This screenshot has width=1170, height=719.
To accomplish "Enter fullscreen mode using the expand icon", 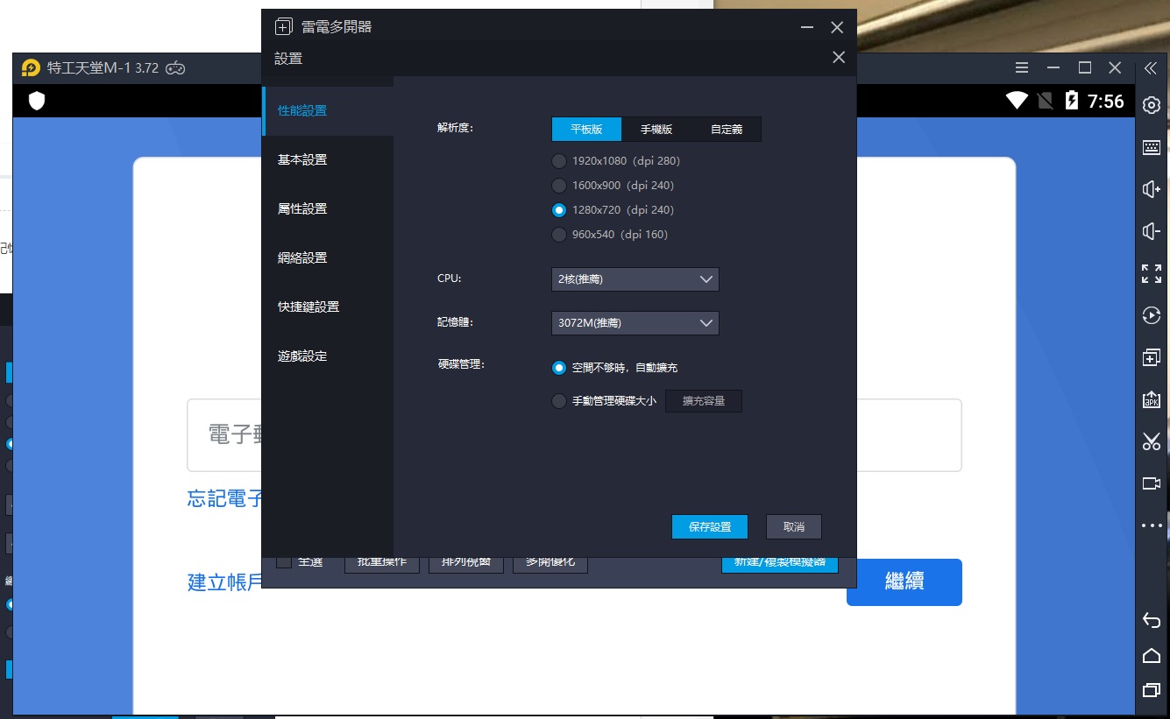I will (x=1152, y=273).
